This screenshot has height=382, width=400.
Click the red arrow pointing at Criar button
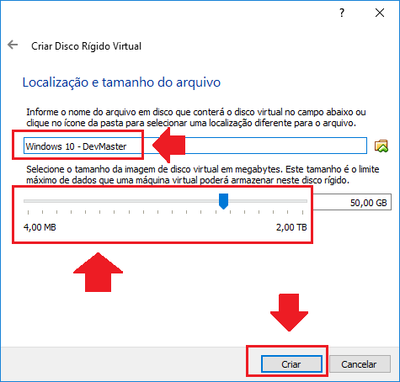click(289, 312)
